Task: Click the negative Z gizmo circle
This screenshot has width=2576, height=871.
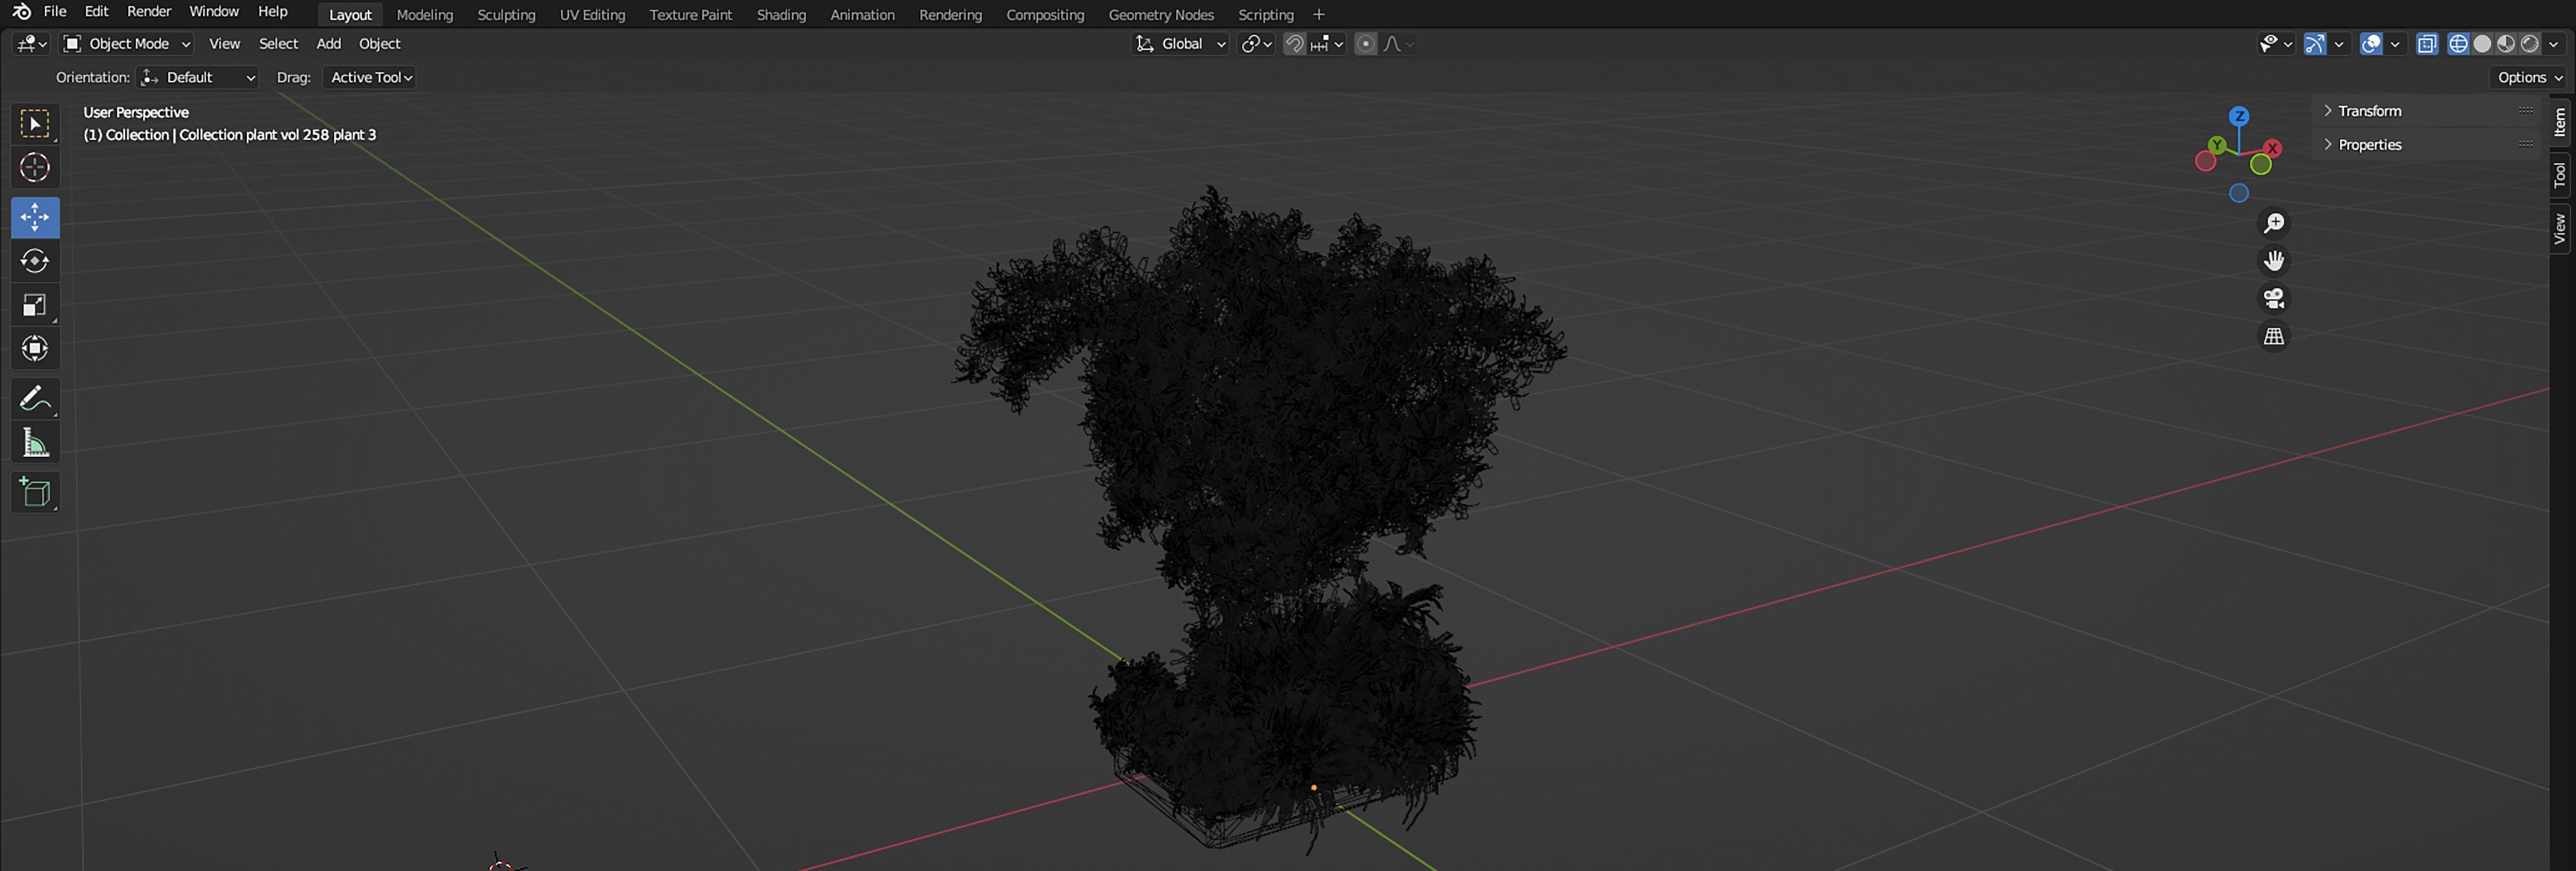Action: click(2239, 193)
